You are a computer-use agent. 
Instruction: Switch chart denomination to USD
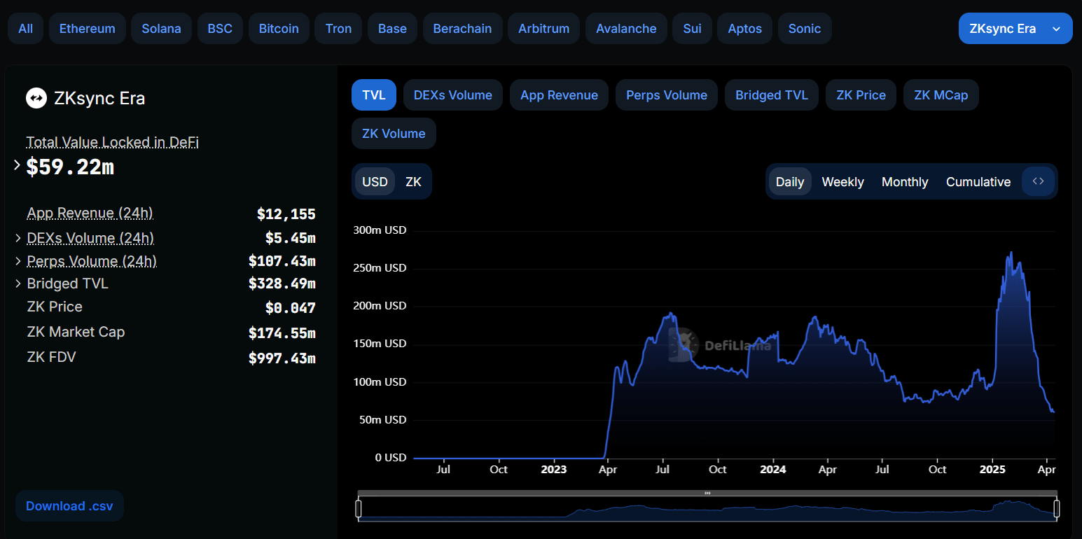point(375,181)
